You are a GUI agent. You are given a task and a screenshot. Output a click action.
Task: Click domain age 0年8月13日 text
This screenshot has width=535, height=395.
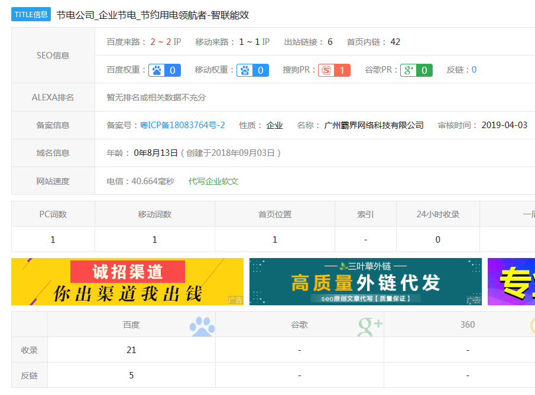155,153
